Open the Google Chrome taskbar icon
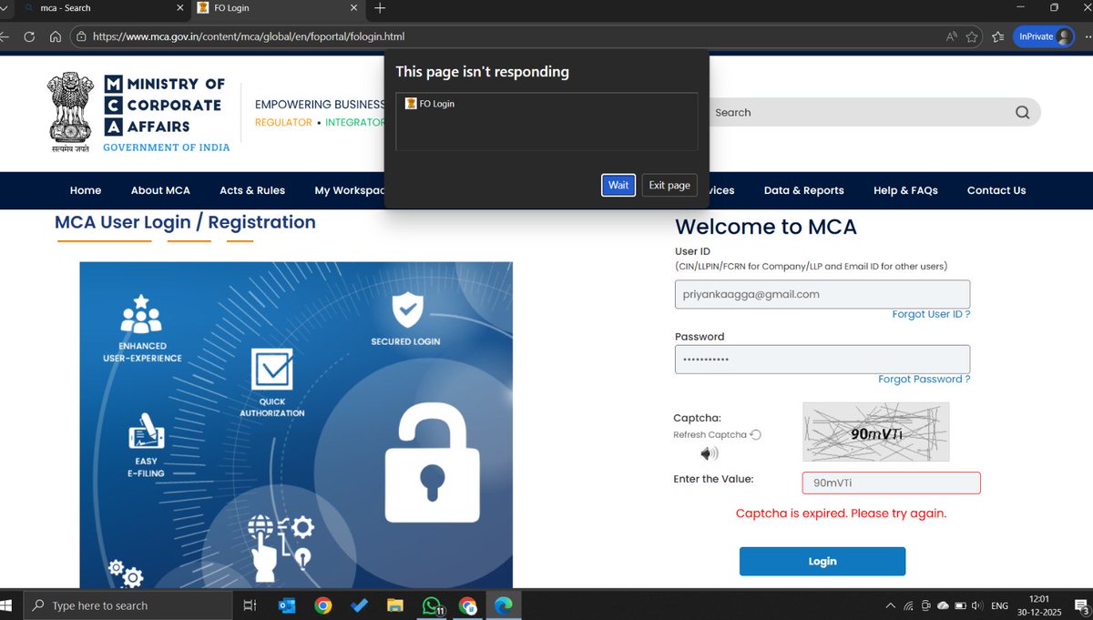The height and width of the screenshot is (620, 1093). coord(322,605)
